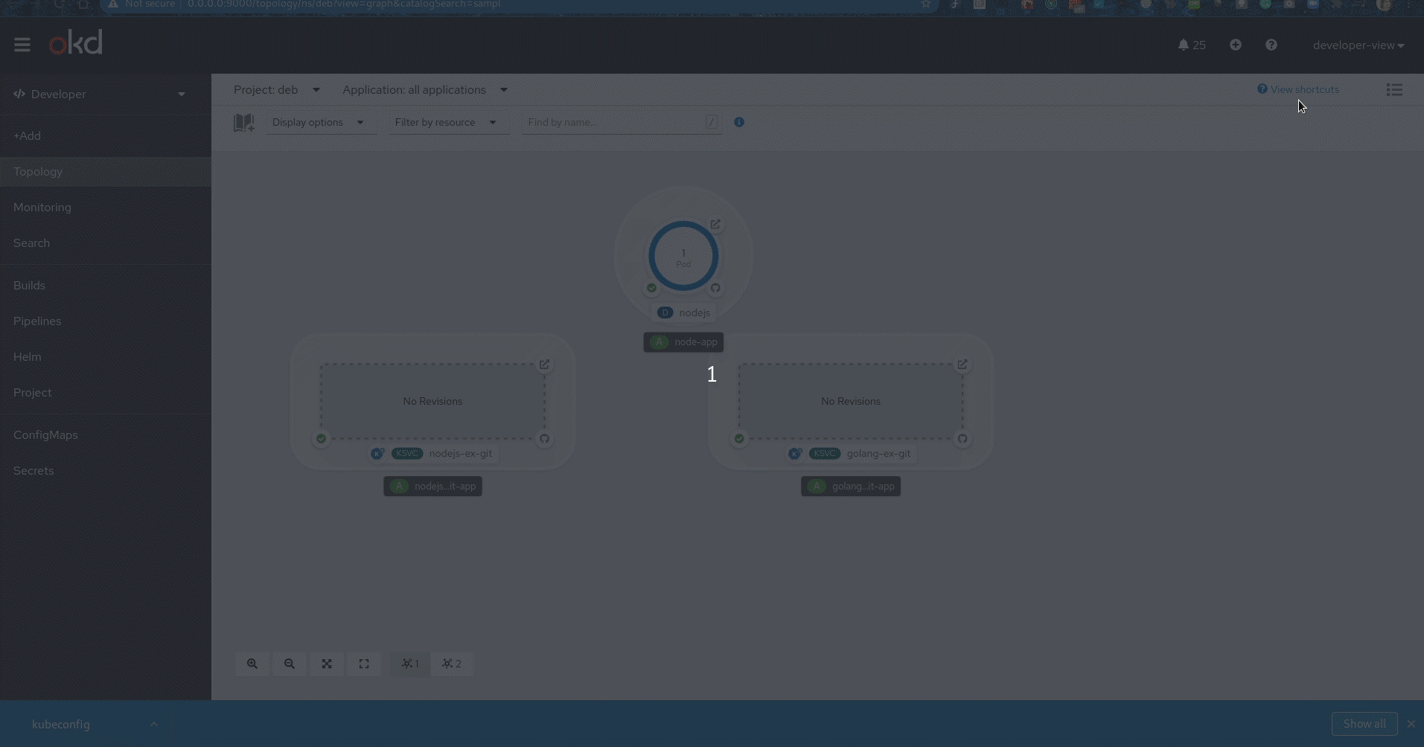Open URL decorator on golang-ex-git service

[x=962, y=365]
